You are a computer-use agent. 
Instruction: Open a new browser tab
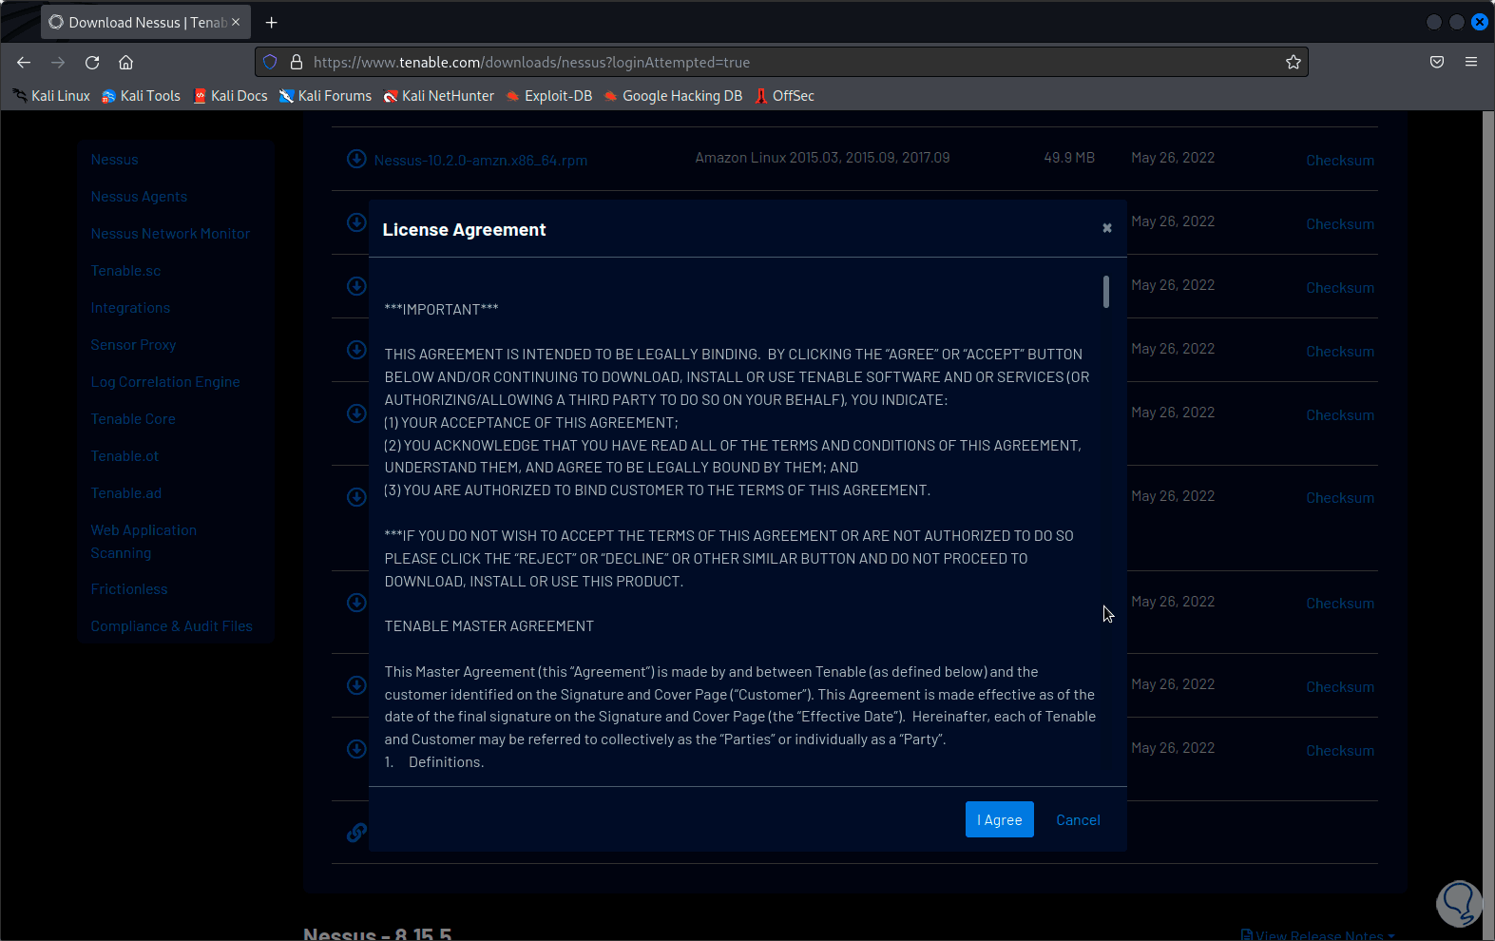click(x=272, y=22)
